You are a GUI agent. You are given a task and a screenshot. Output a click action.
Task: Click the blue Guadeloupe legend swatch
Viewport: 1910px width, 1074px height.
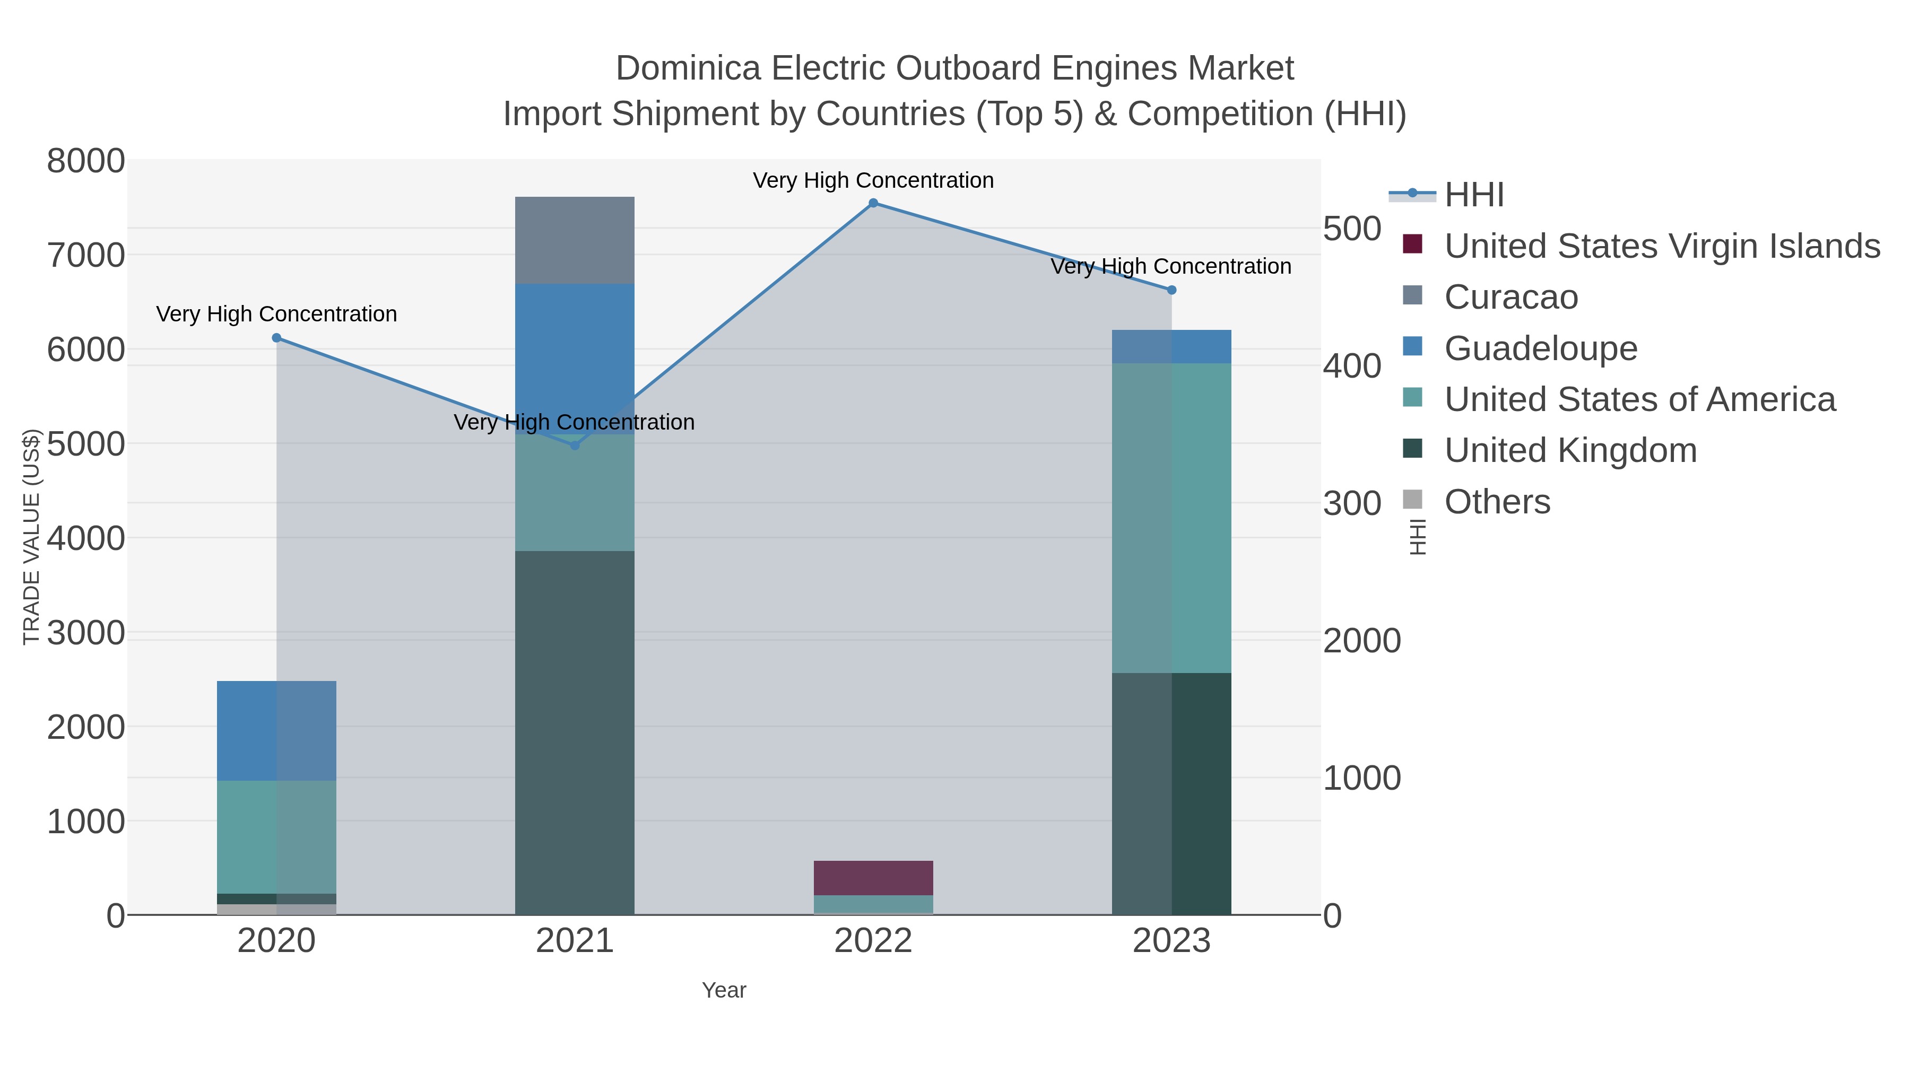tap(1413, 346)
